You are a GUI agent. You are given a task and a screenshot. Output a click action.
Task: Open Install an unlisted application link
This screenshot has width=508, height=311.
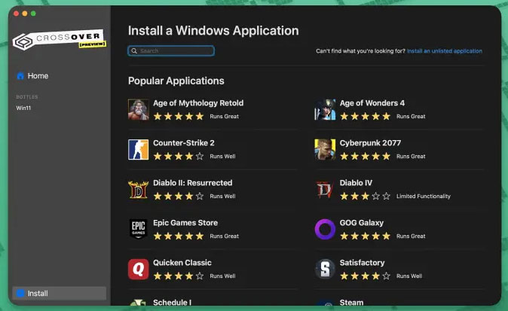coord(445,50)
